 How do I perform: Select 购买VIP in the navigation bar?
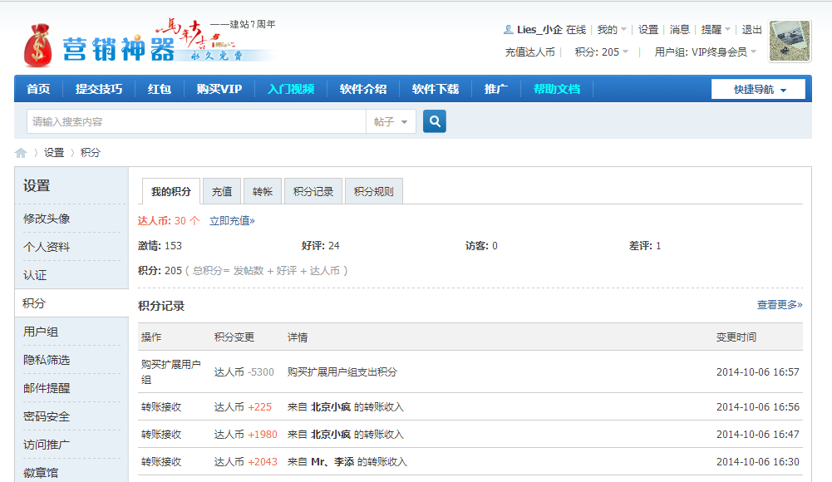click(219, 89)
